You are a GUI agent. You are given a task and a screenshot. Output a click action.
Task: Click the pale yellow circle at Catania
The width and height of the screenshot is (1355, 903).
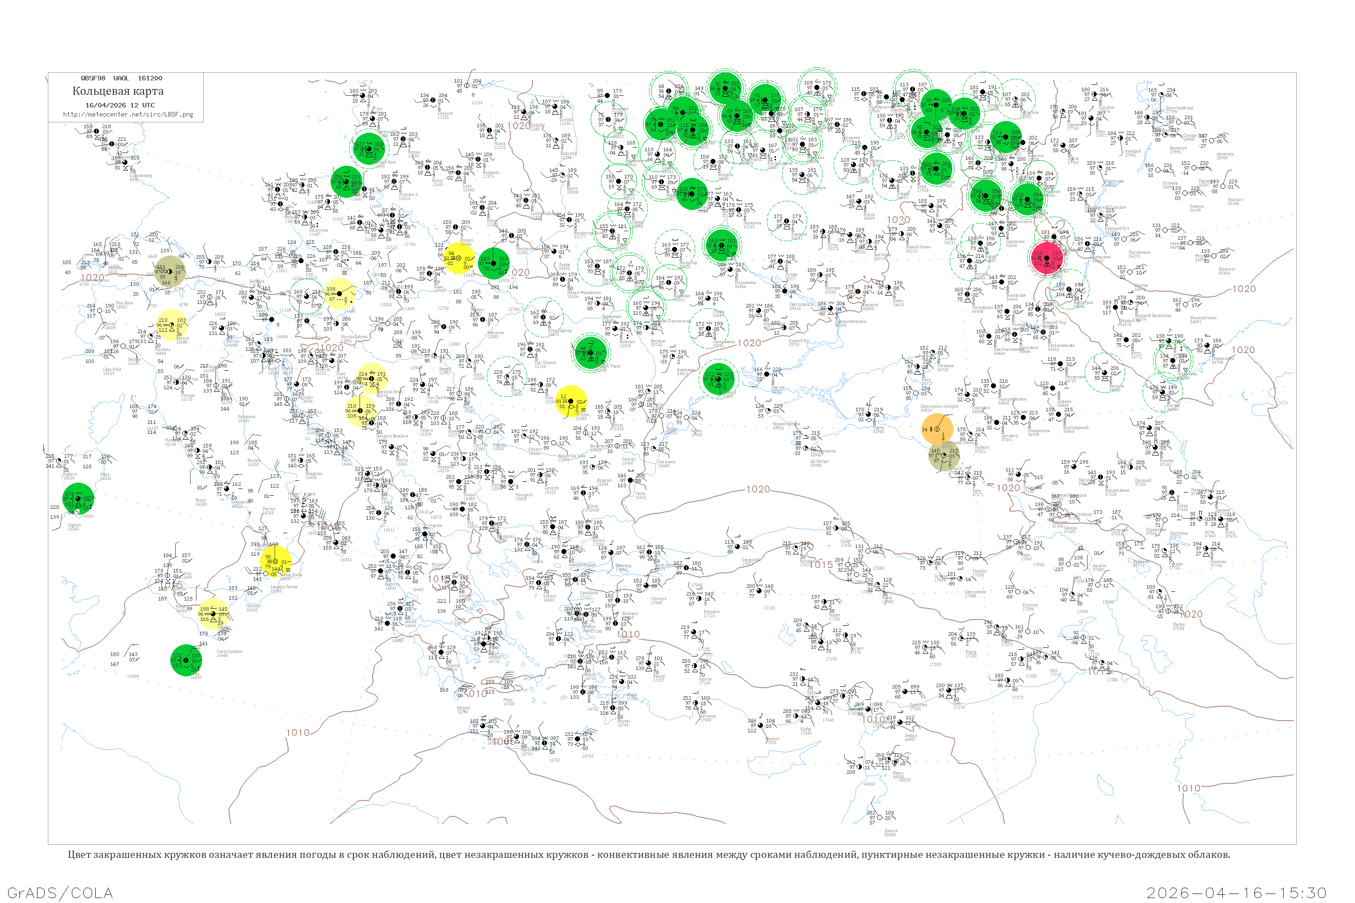click(x=213, y=613)
